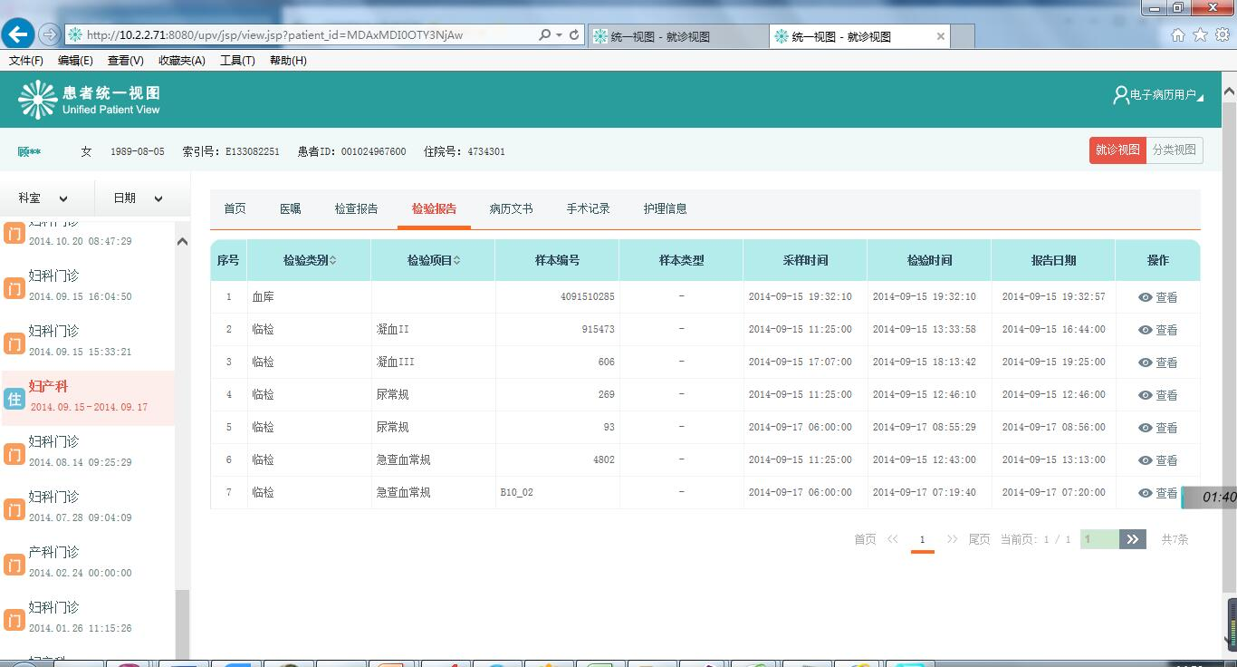The image size is (1237, 667).
Task: Switch to 分类视图 view mode
Action: [1175, 150]
